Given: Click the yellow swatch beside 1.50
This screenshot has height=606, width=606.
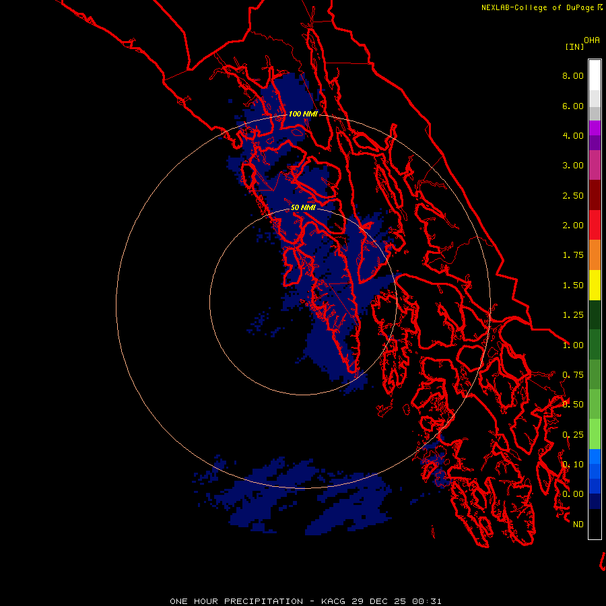Looking at the screenshot, I should (595, 285).
